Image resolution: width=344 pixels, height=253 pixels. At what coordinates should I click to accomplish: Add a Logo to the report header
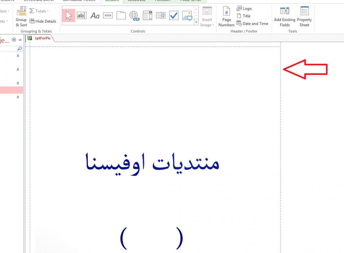244,9
